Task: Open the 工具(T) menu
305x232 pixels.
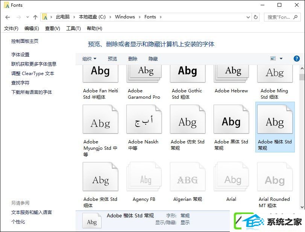Action: coord(73,29)
